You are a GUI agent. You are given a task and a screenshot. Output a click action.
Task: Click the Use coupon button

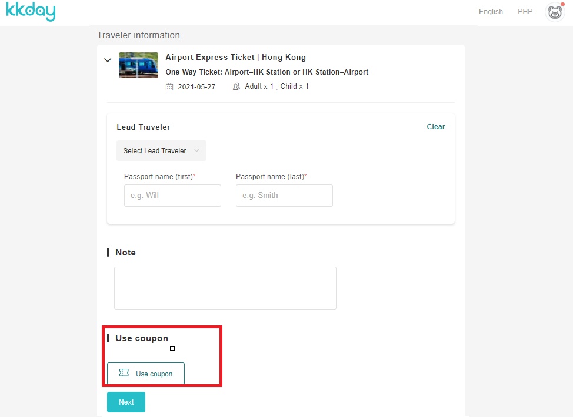146,374
